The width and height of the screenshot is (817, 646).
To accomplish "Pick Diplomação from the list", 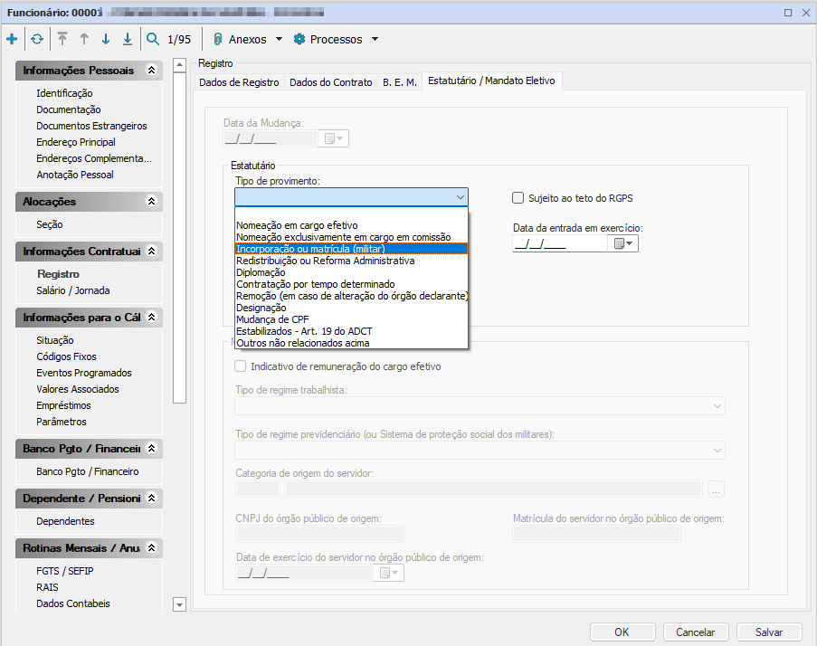I will click(x=352, y=272).
